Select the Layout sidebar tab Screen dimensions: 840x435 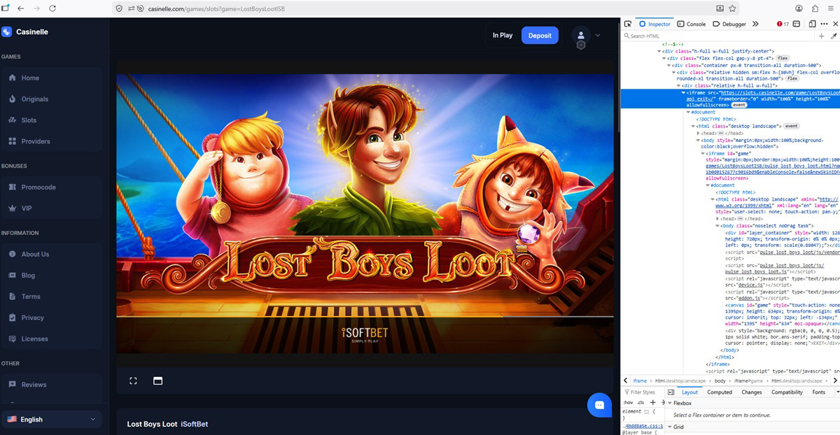689,392
